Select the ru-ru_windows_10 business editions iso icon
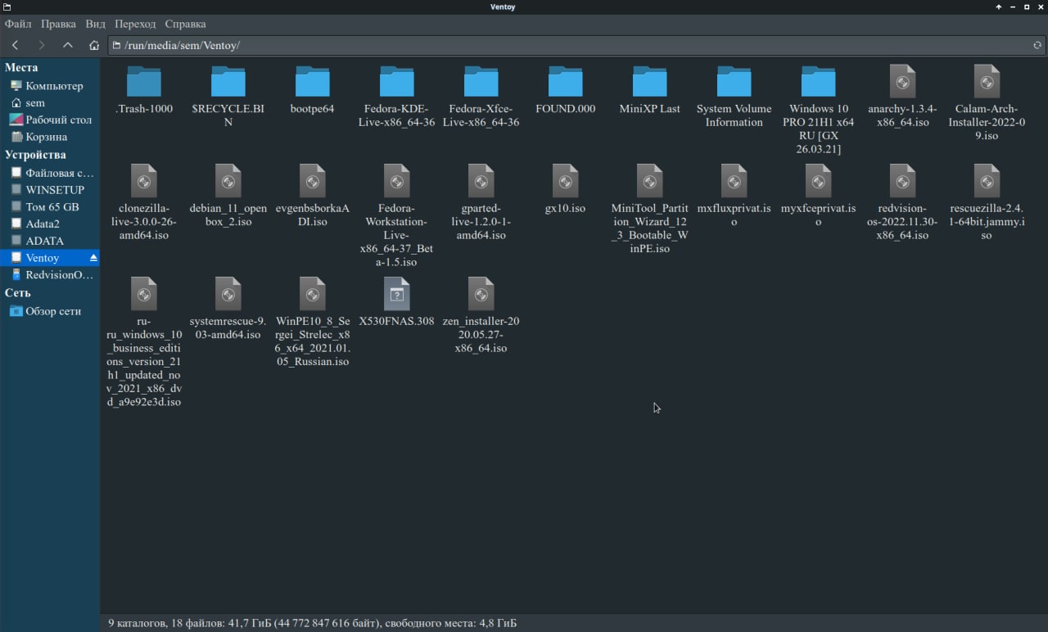This screenshot has height=632, width=1048. tap(144, 294)
